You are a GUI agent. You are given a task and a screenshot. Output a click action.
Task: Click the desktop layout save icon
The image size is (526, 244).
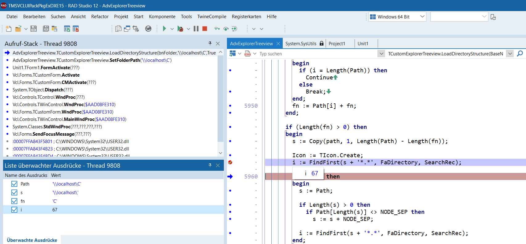493,17
